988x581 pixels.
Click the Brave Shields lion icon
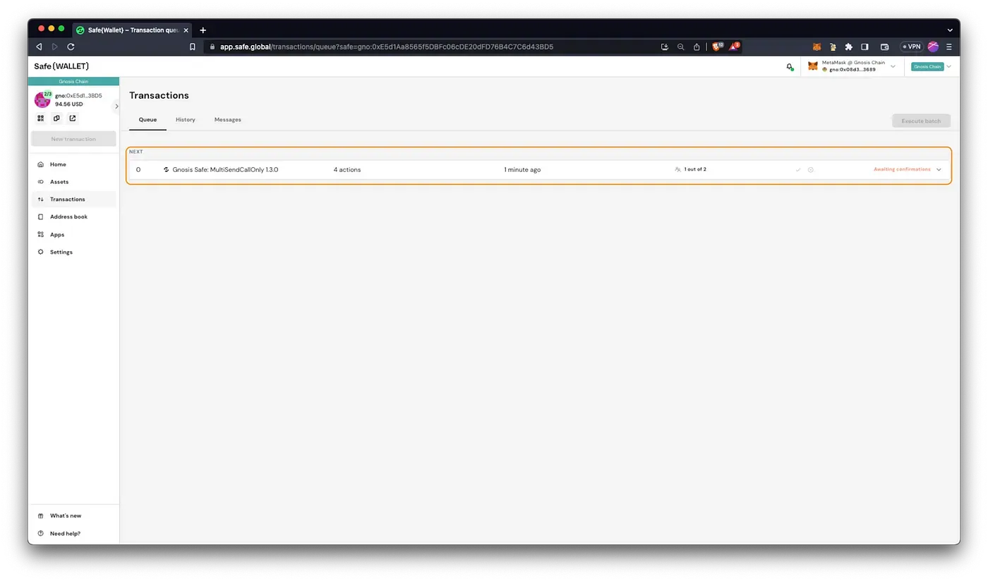[x=716, y=47]
